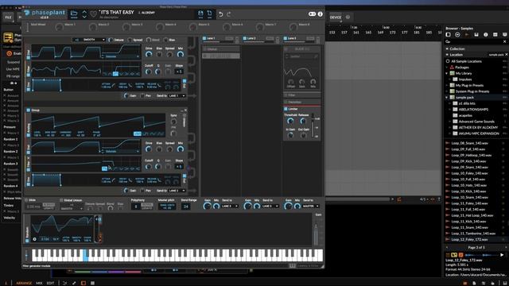Viewport: 509px width, 286px height.
Task: Switch to MIX view
Action: pyautogui.click(x=39, y=283)
